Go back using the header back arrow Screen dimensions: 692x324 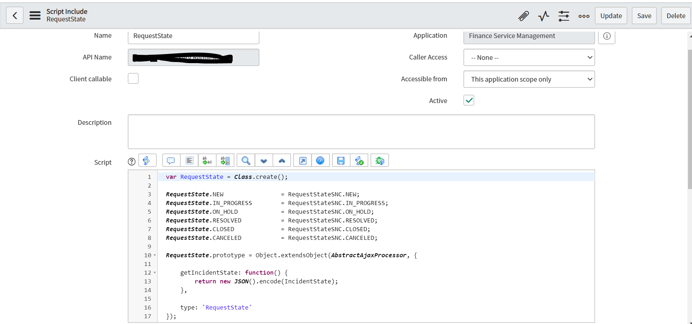[15, 16]
